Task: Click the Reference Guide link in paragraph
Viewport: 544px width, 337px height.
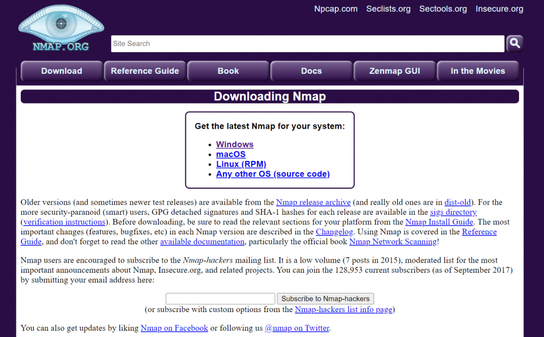Action: 479,232
